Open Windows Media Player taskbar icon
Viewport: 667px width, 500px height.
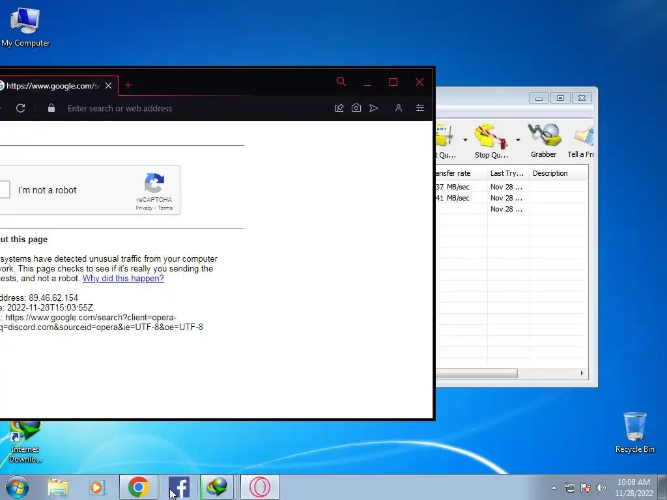pos(98,487)
